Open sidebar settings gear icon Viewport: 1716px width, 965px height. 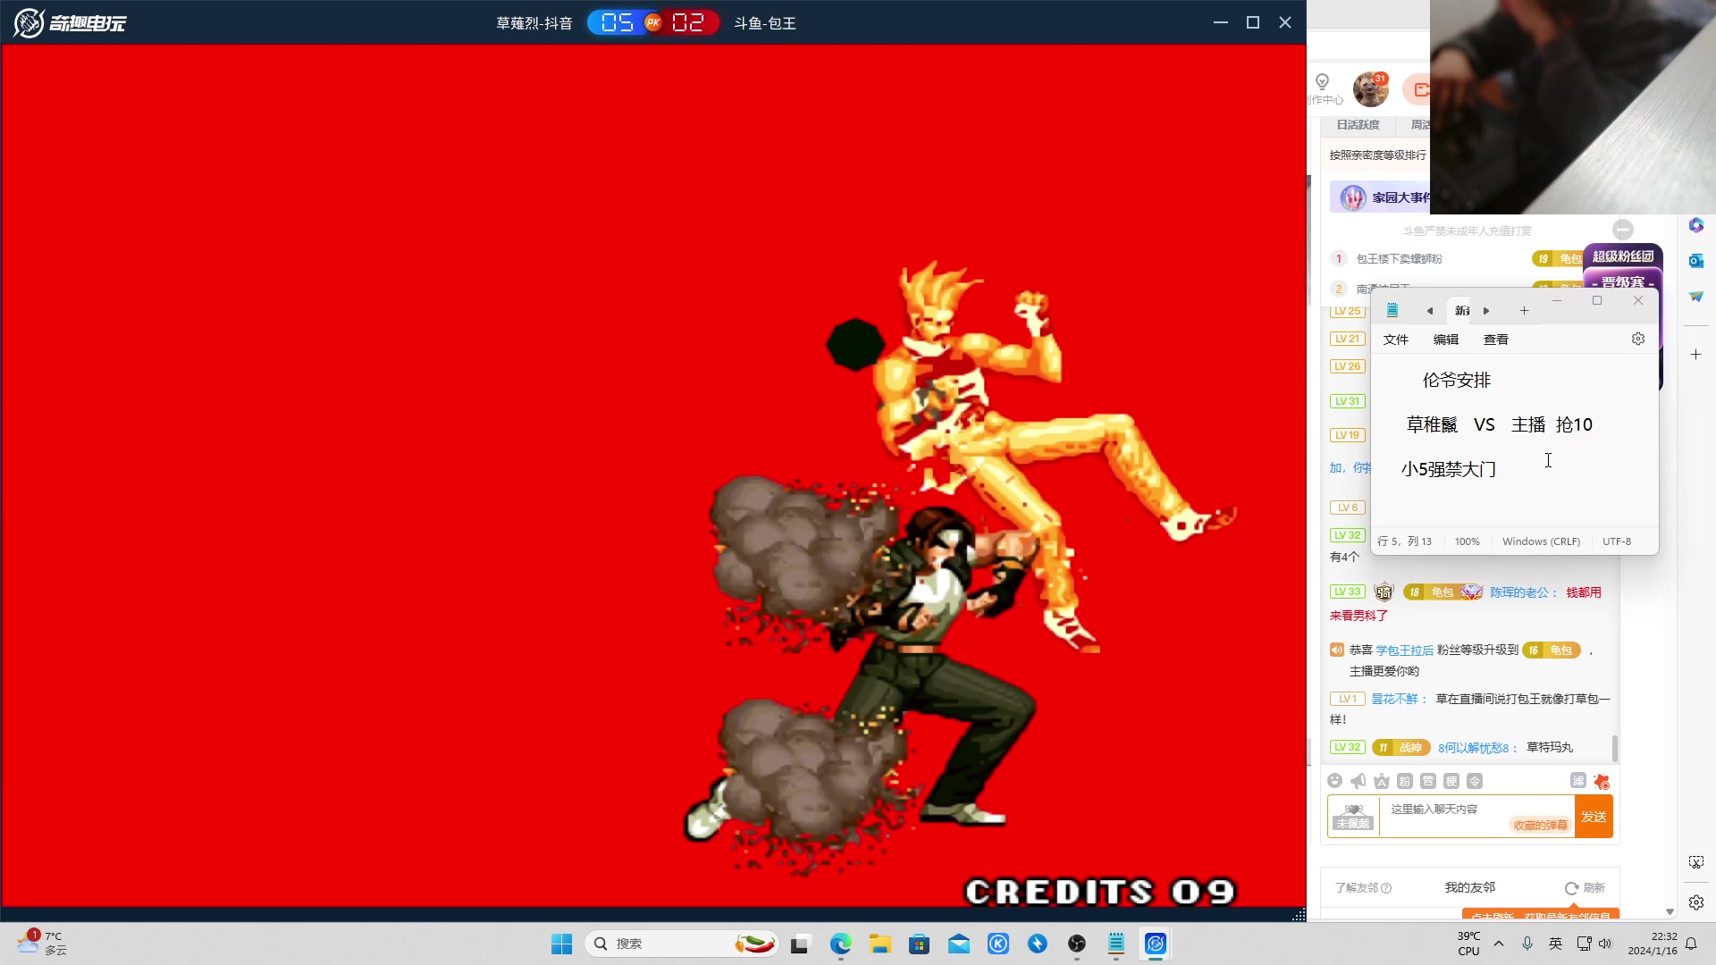pyautogui.click(x=1695, y=902)
